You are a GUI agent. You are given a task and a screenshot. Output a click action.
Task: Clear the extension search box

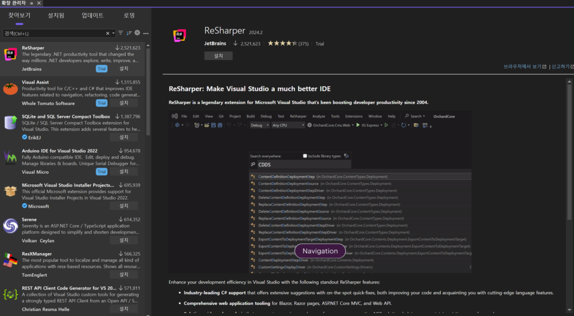tap(108, 33)
